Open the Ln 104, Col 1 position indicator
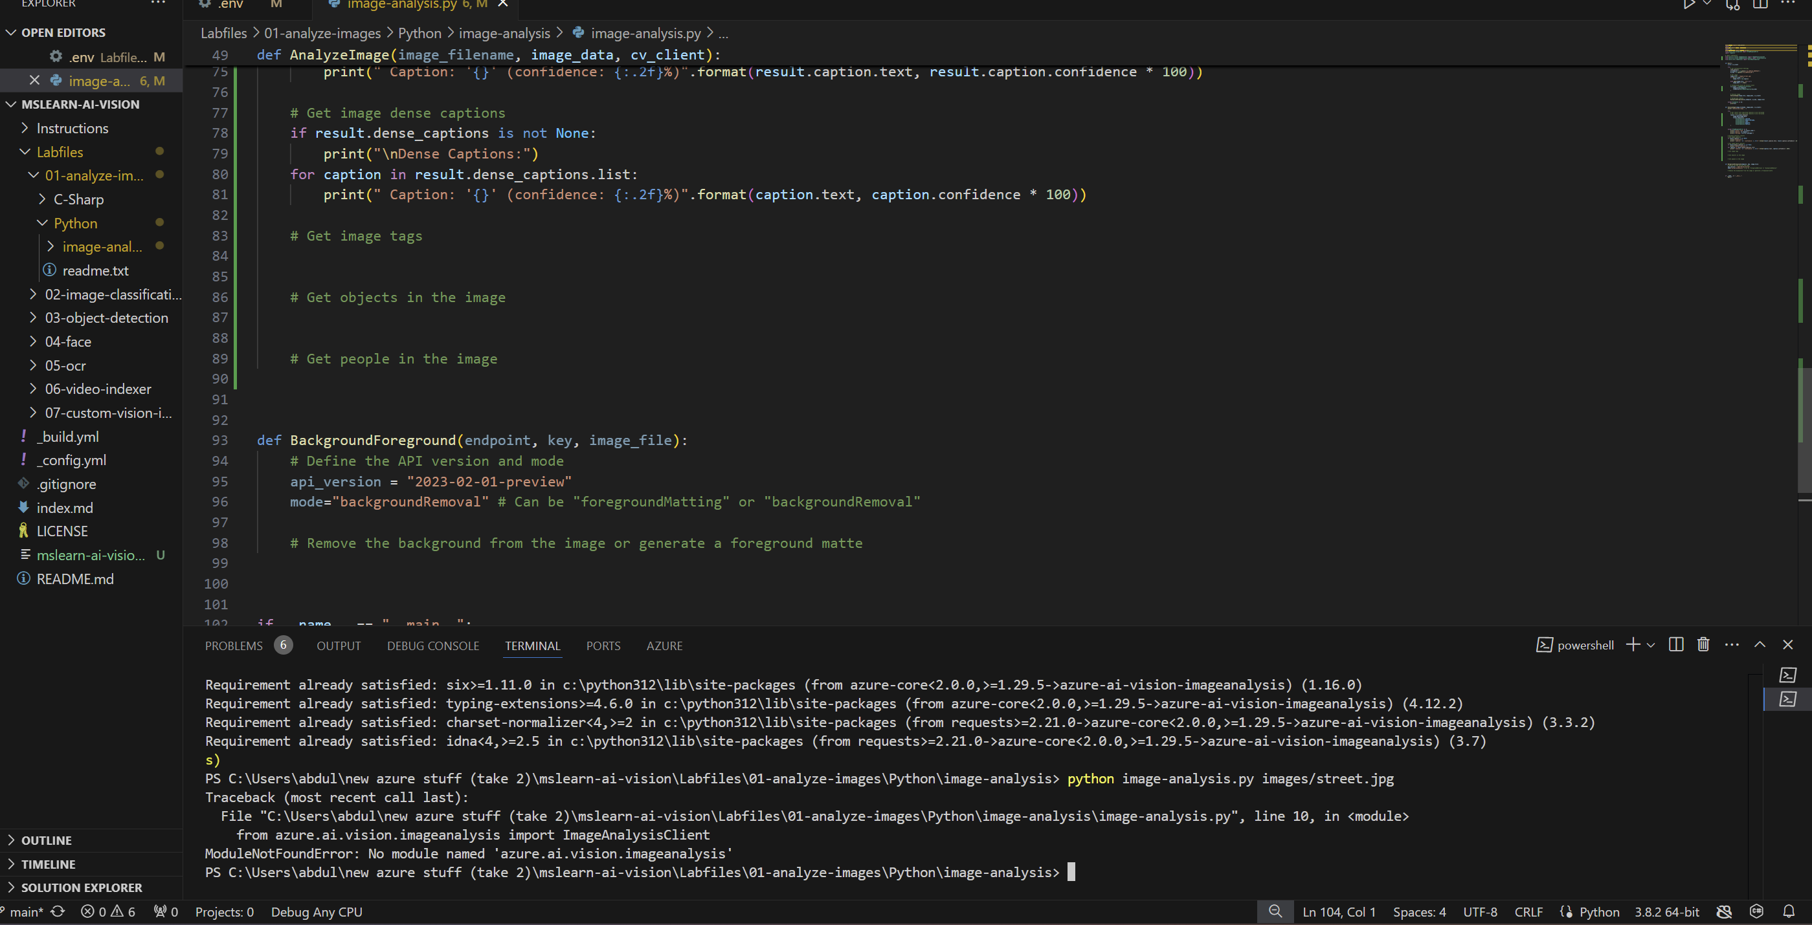The width and height of the screenshot is (1812, 925). pos(1339,911)
